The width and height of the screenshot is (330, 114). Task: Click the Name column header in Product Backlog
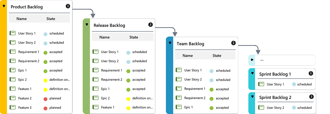(22, 19)
